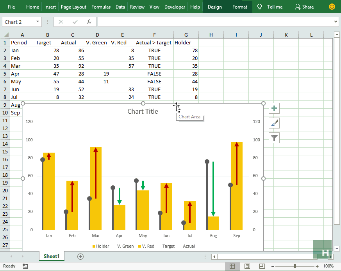Select the Sheet1 tab
341x271 pixels.
tap(52, 256)
